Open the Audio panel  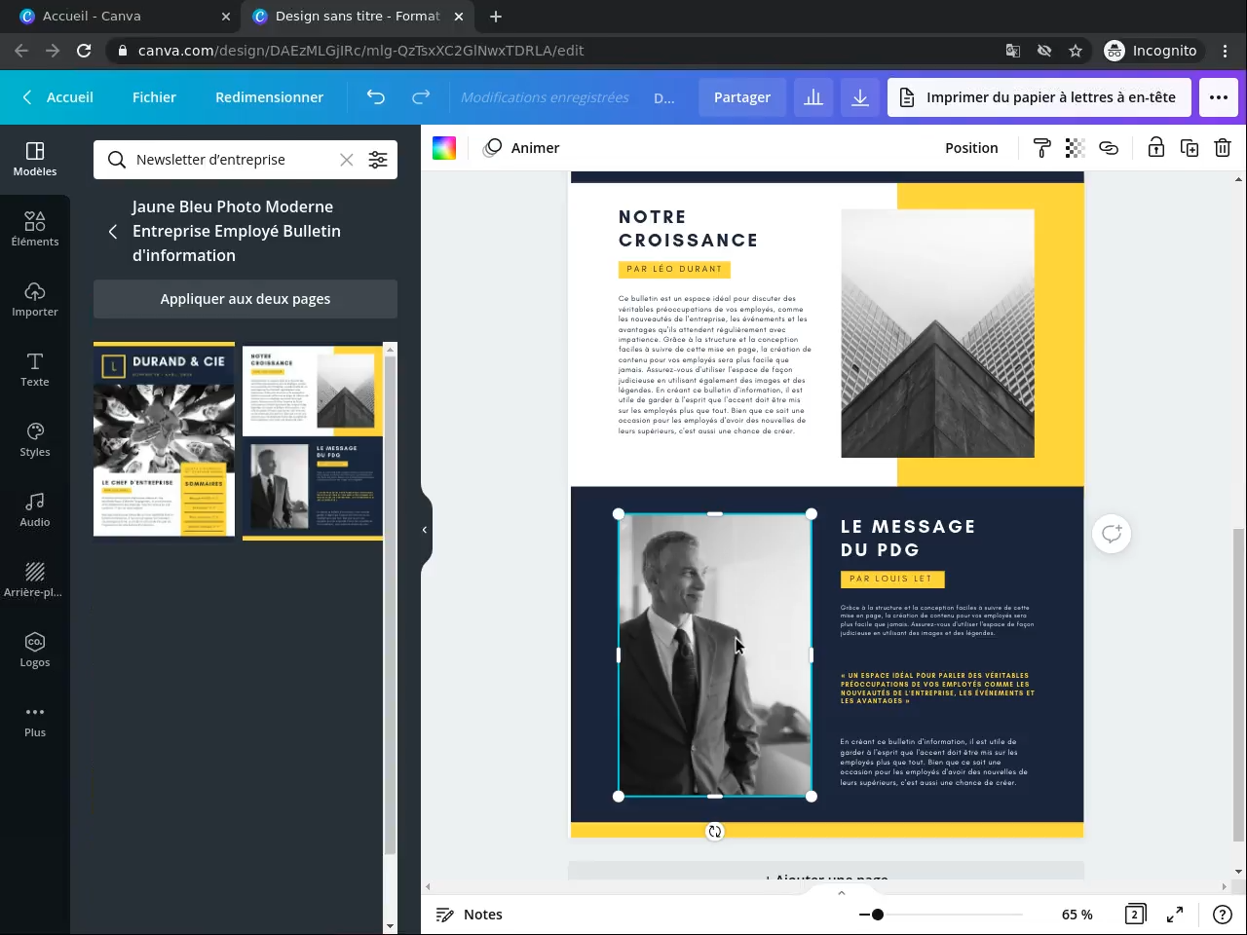point(35,509)
